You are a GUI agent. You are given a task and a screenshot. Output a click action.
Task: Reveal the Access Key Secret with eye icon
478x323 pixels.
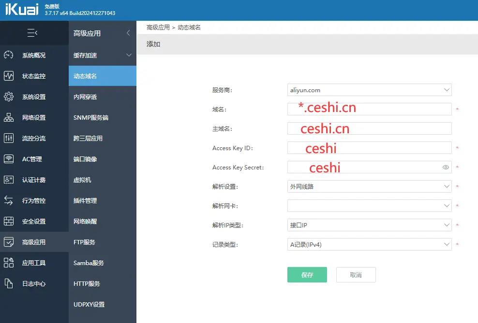coord(445,167)
